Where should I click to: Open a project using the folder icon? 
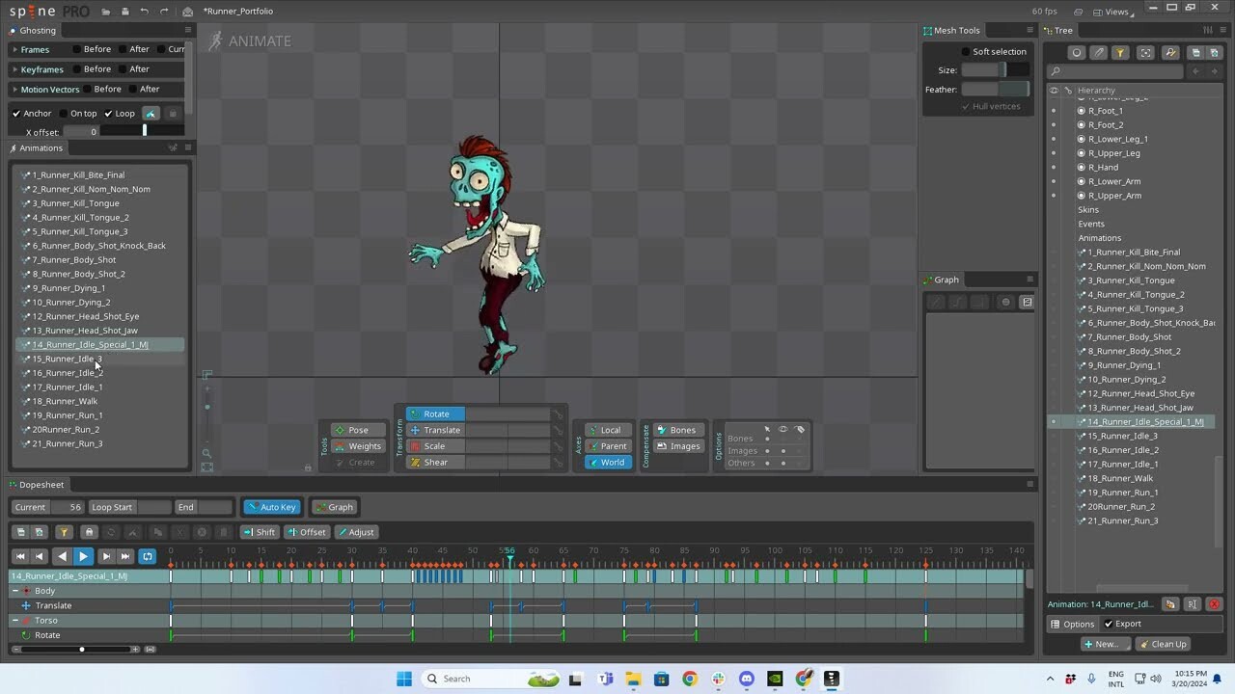pos(106,11)
